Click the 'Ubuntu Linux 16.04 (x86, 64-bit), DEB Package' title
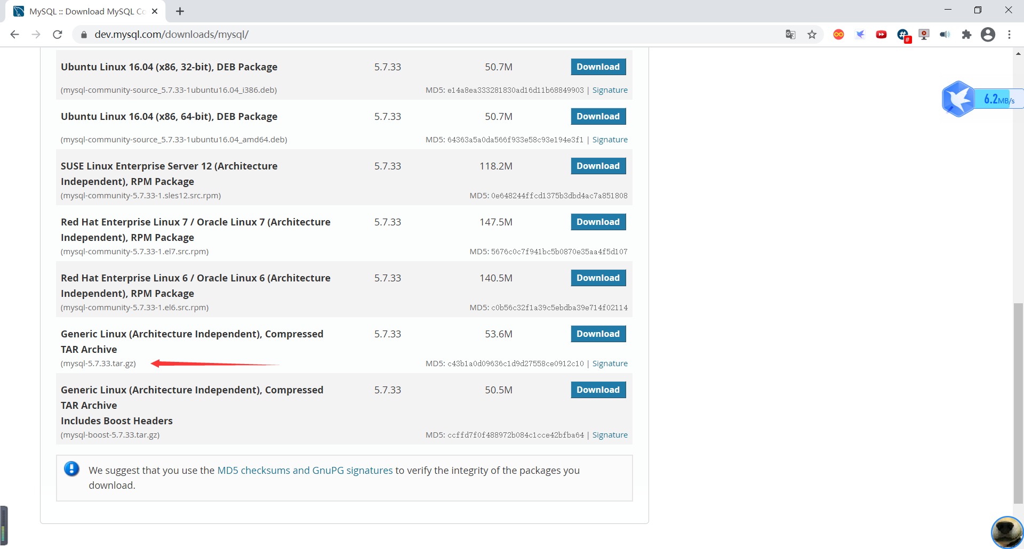The image size is (1024, 549). coord(169,116)
